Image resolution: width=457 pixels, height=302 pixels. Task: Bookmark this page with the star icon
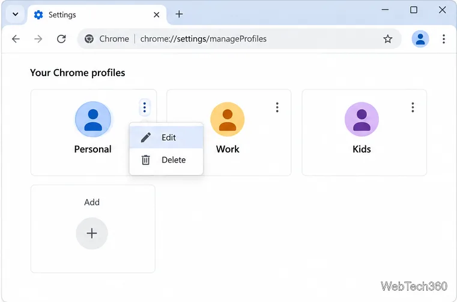pyautogui.click(x=387, y=39)
